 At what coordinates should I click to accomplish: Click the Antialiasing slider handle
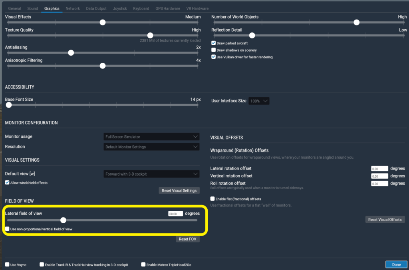71,53
